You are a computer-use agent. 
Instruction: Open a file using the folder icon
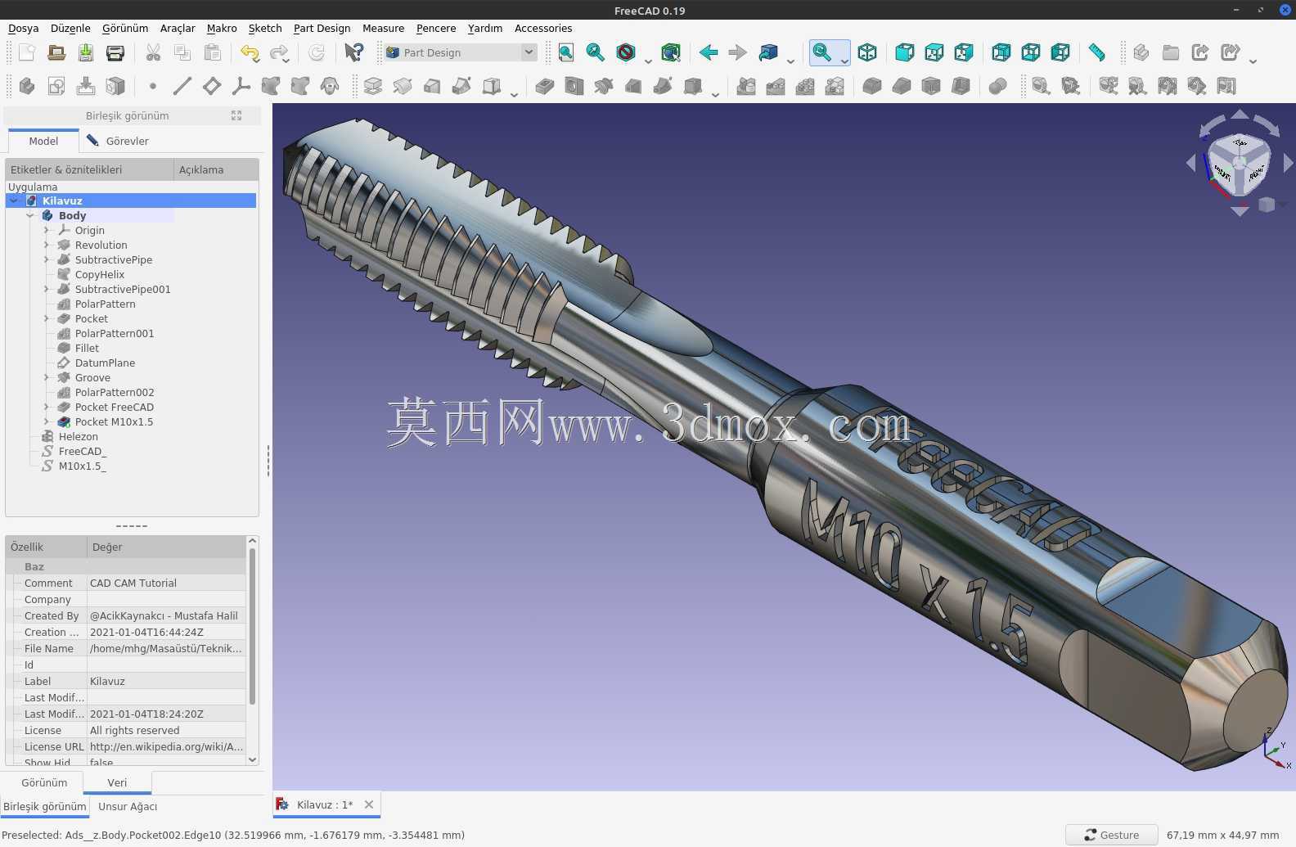56,52
